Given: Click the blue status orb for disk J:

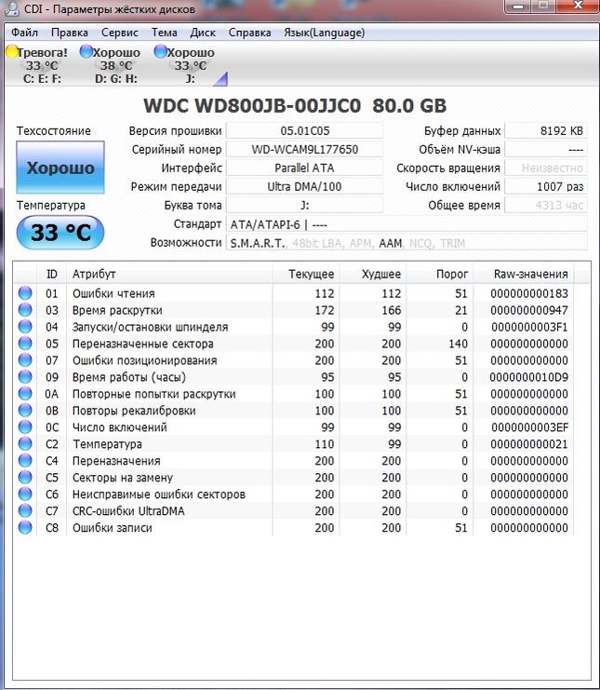Looking at the screenshot, I should (x=160, y=52).
